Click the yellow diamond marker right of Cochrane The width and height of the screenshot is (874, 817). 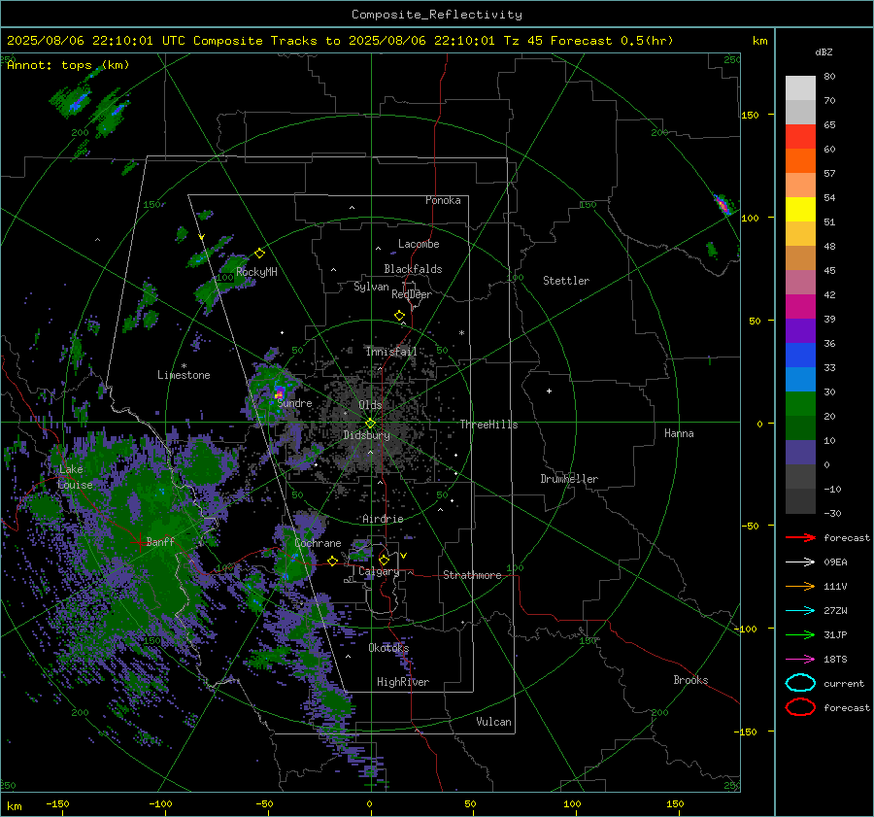point(332,561)
